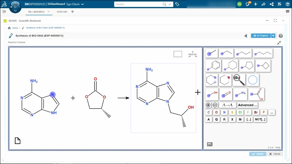The image size is (292, 164).
Task: Expand the search options chevron
Action: tap(170, 4)
